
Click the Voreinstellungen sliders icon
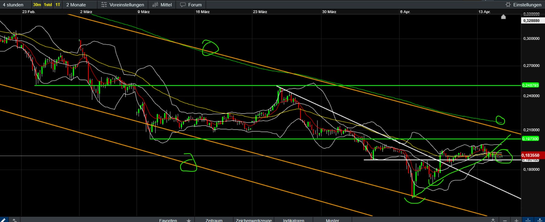pyautogui.click(x=104, y=5)
